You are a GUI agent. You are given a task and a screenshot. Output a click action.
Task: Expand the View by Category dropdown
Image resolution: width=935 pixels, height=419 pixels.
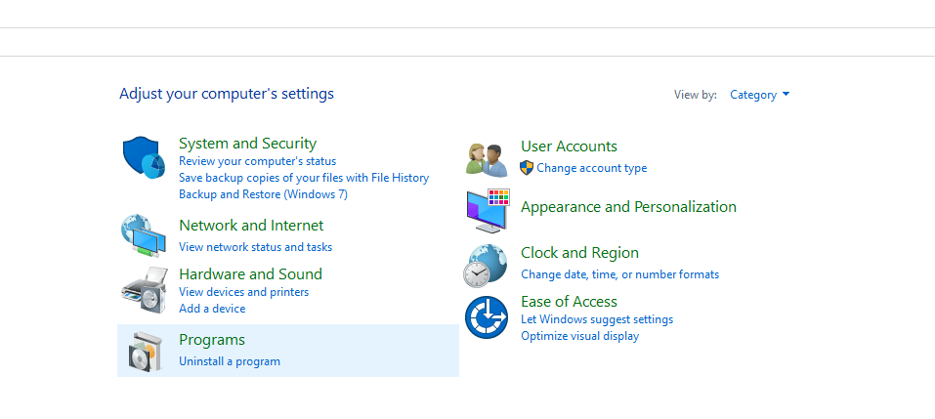(x=759, y=95)
